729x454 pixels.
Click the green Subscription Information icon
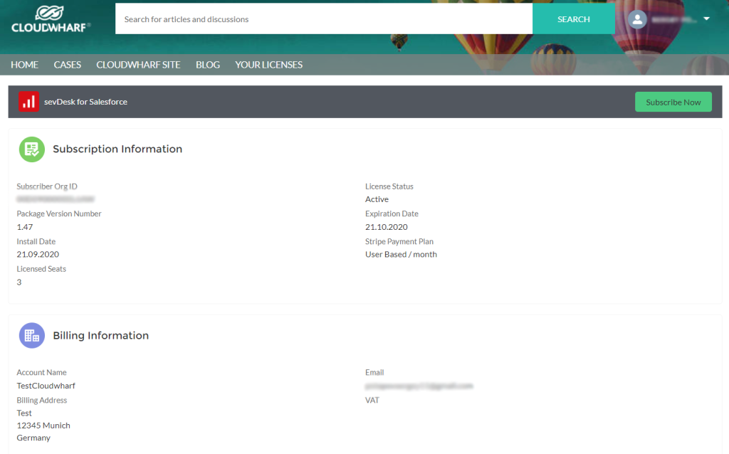point(31,149)
